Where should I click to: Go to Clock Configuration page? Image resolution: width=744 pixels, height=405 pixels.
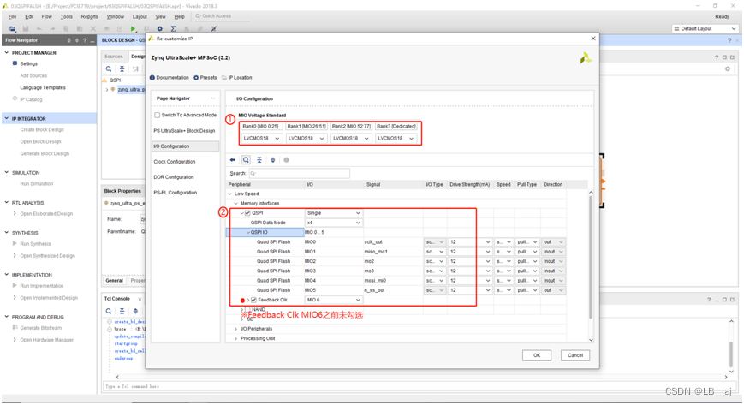pos(175,162)
